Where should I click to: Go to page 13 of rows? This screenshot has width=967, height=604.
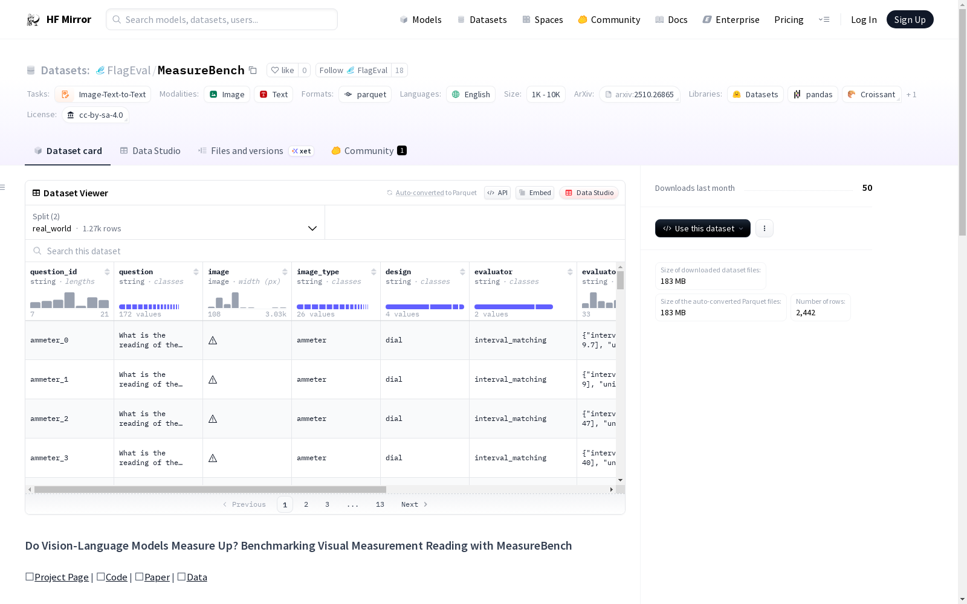pos(380,504)
